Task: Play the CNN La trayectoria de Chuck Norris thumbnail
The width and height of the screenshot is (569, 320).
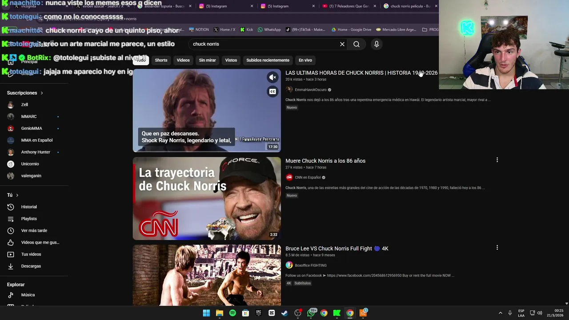Action: pyautogui.click(x=207, y=199)
